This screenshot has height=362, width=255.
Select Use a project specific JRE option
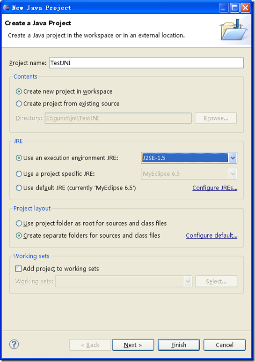point(55,173)
